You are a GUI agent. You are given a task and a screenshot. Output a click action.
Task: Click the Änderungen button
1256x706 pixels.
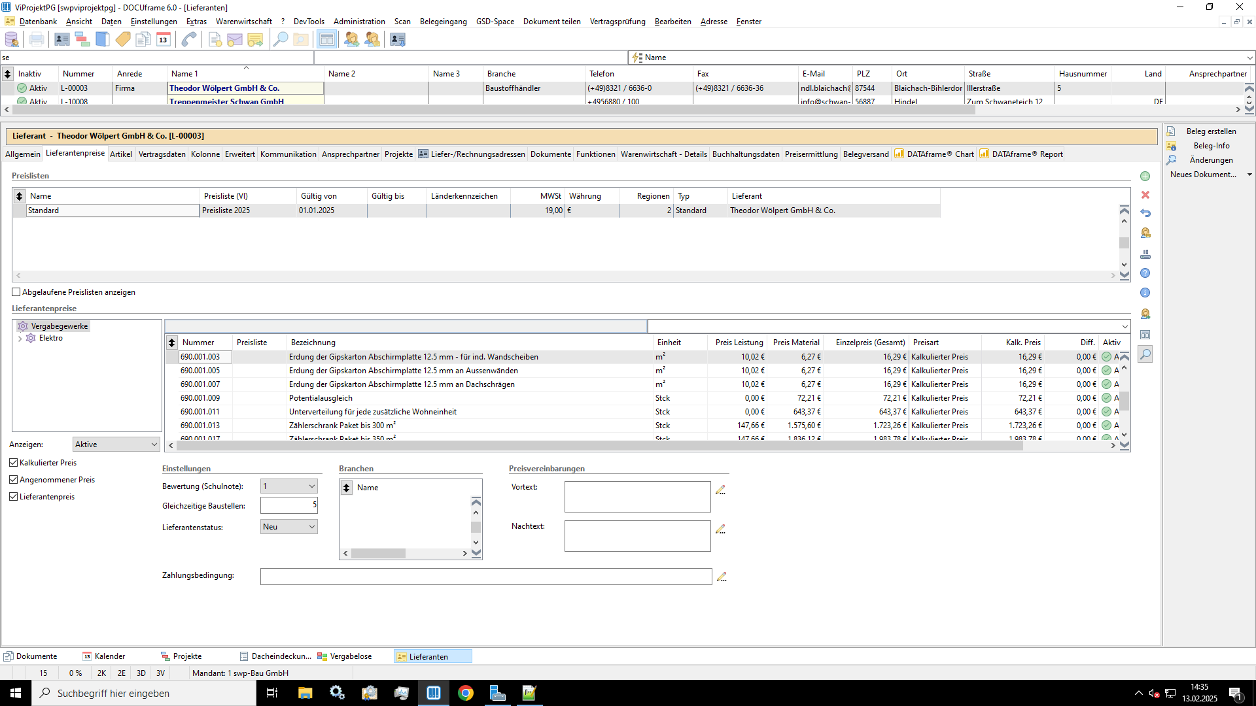tap(1211, 160)
